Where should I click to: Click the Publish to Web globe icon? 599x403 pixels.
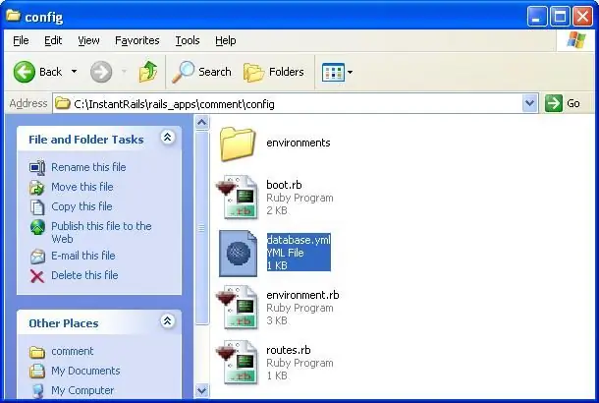coord(37,227)
